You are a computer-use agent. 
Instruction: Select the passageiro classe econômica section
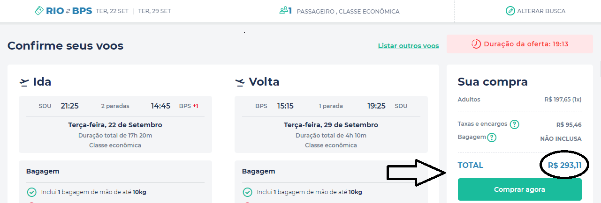(339, 11)
